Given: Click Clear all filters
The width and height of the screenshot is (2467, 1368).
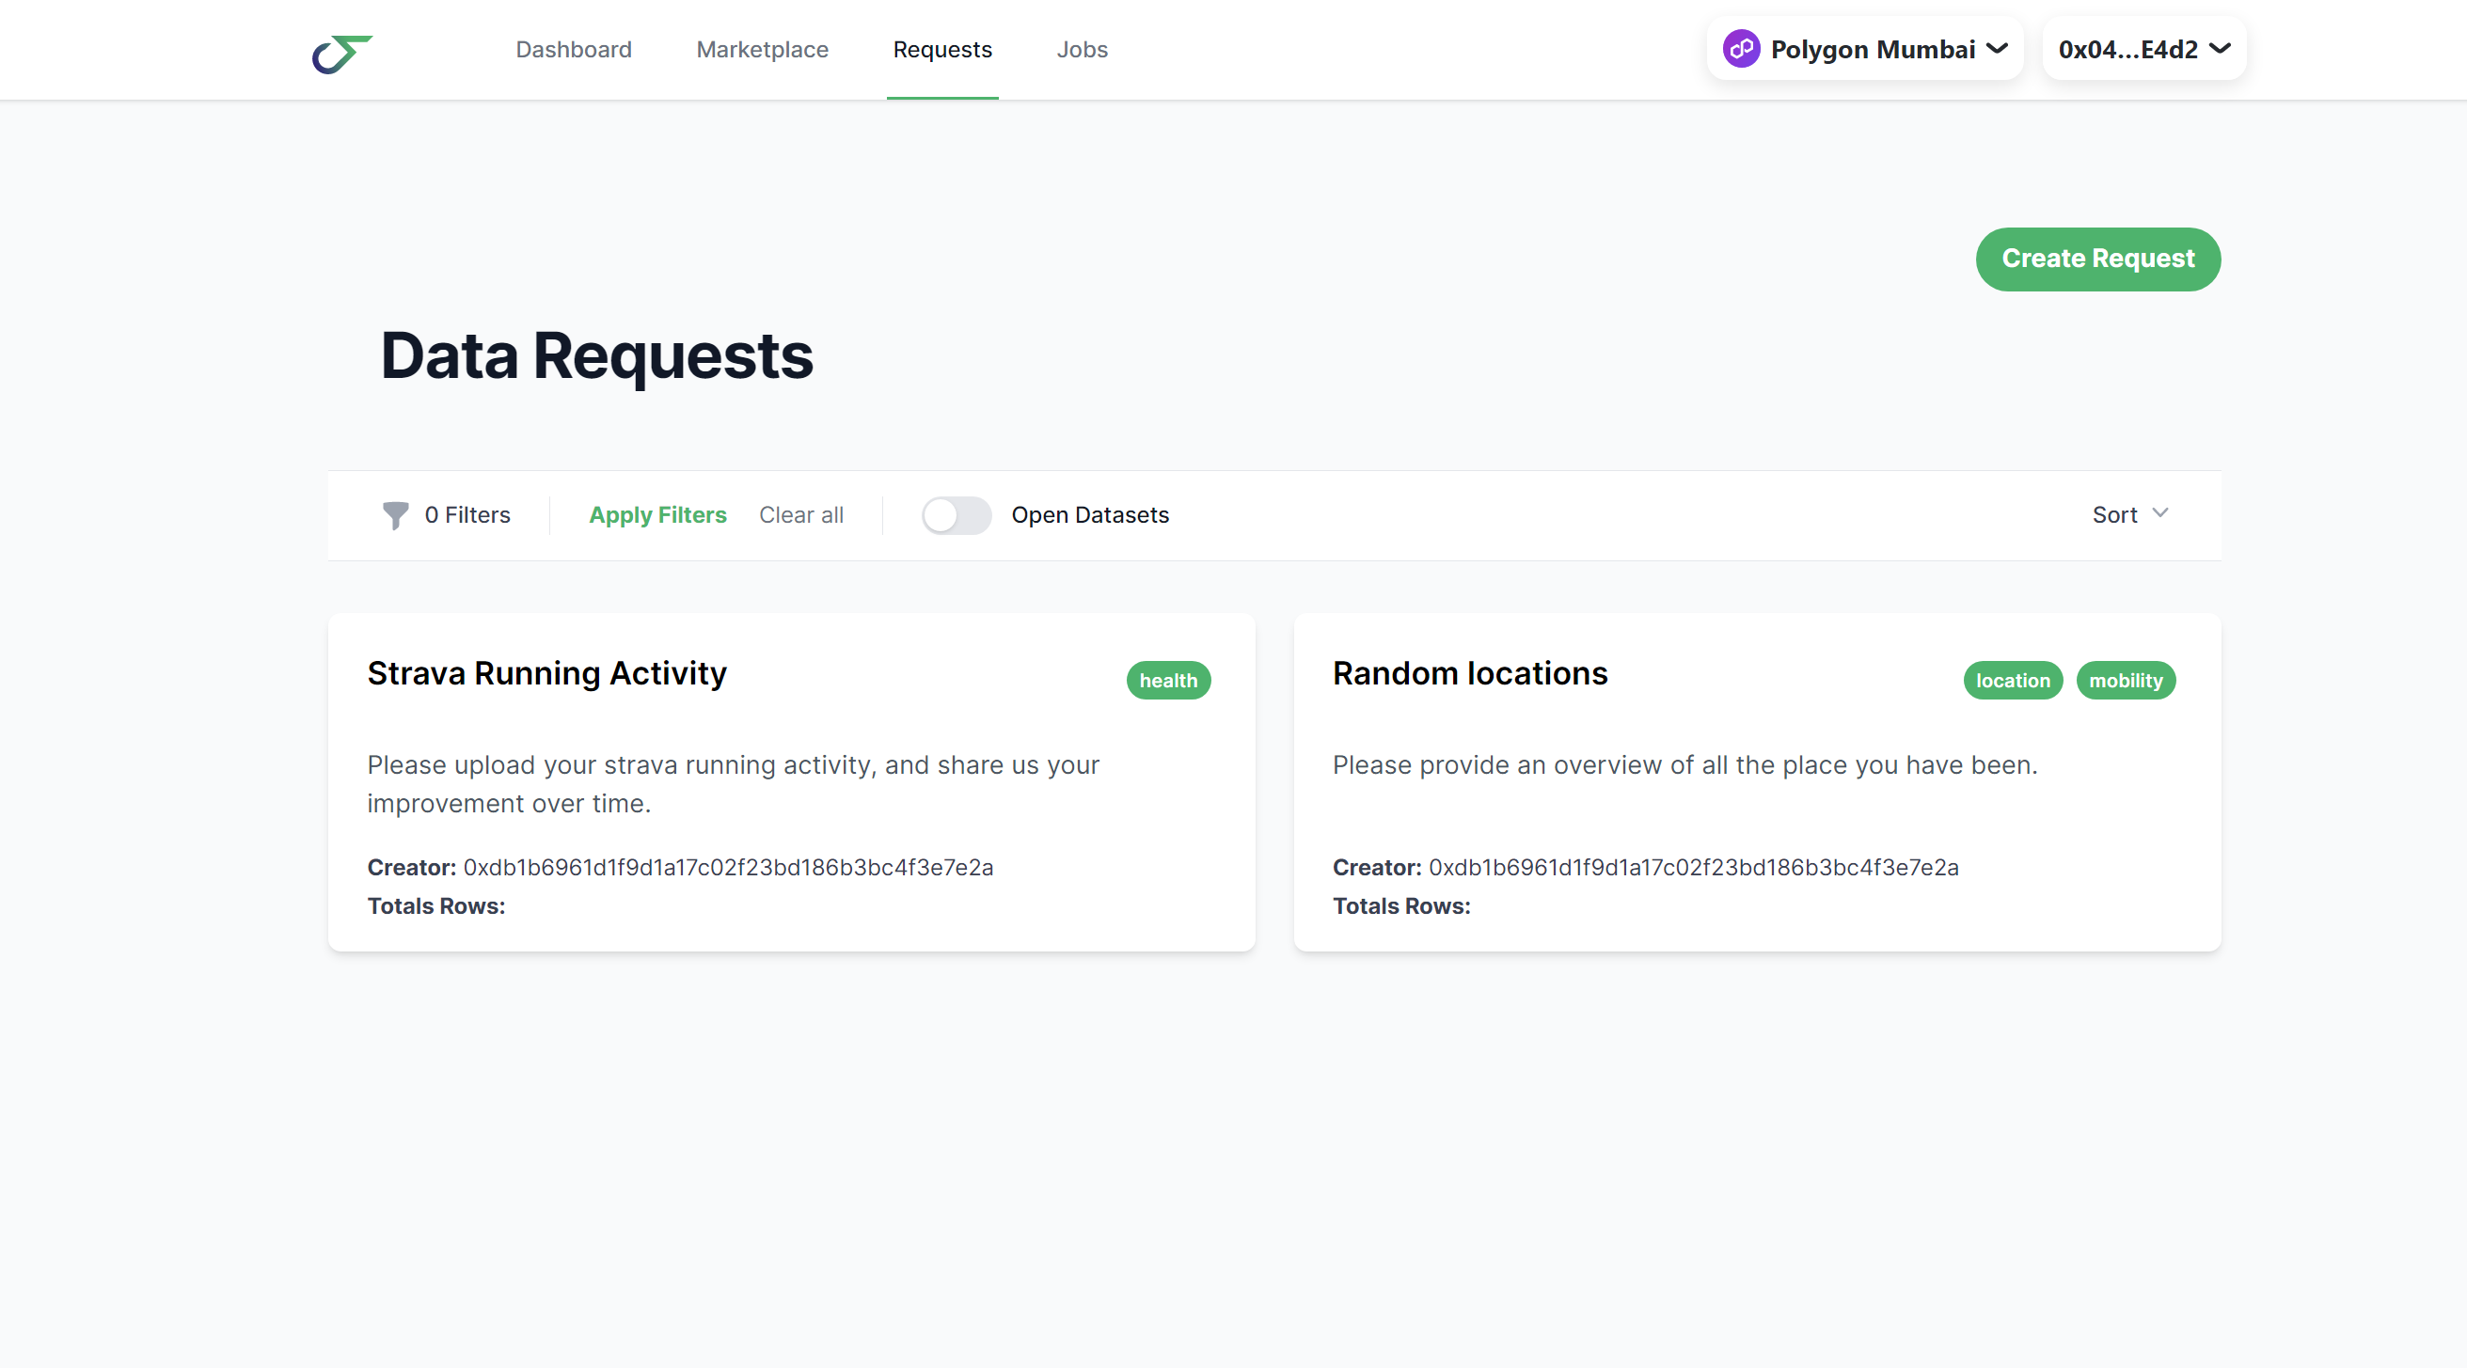Looking at the screenshot, I should click(x=800, y=515).
